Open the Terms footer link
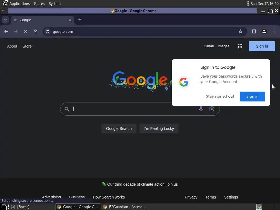Viewport: 280px width, 210px height. point(211,197)
